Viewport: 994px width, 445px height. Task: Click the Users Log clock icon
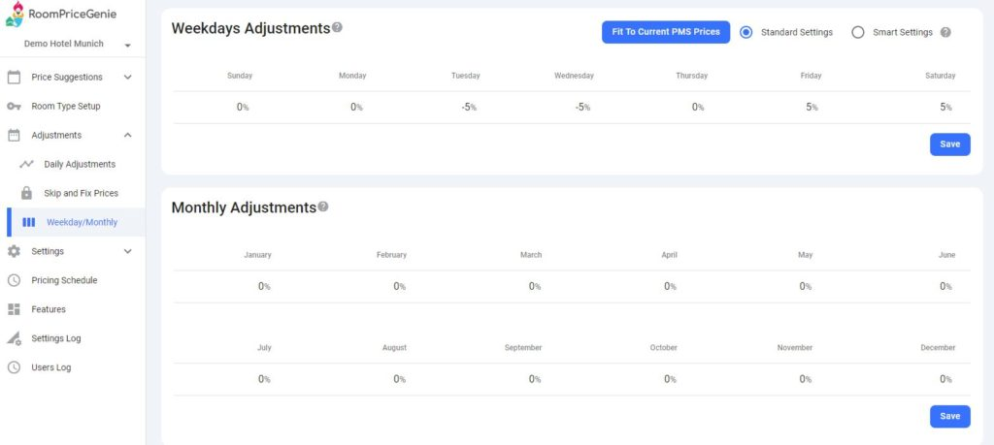tap(14, 367)
